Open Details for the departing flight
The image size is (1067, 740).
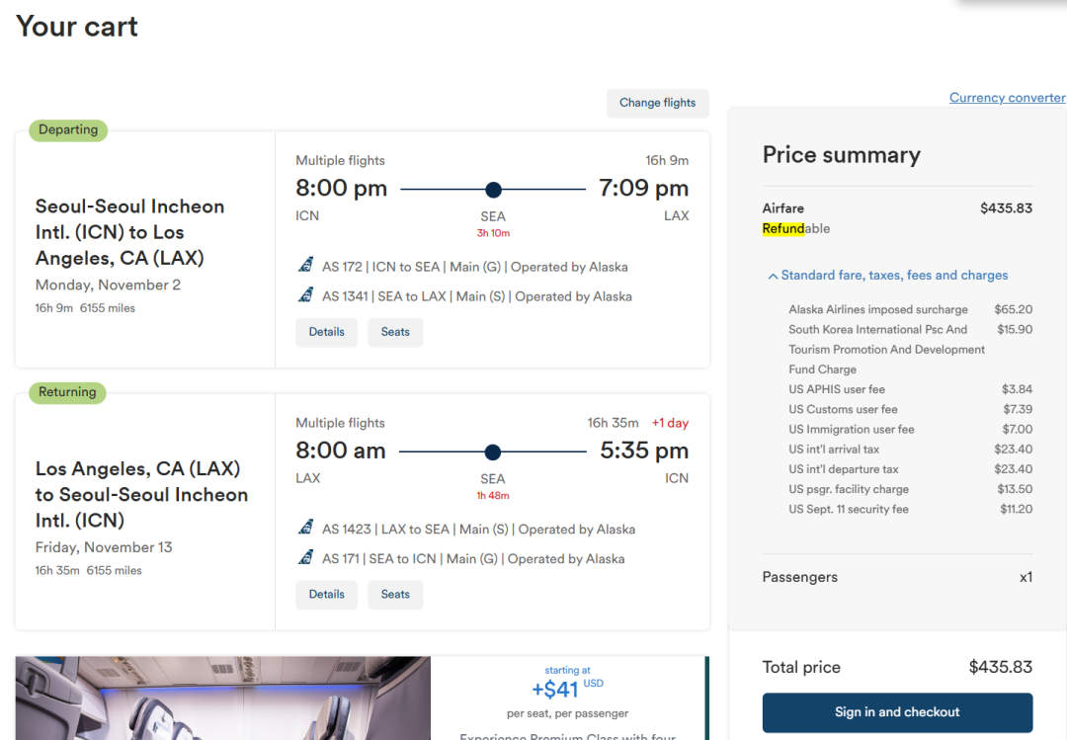326,332
